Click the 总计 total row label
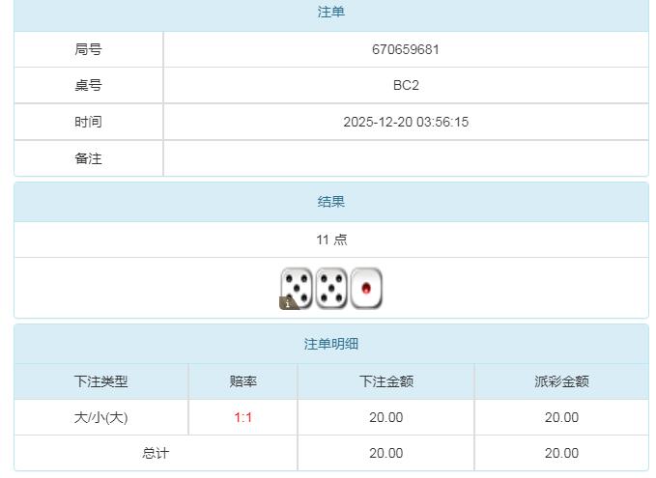This screenshot has height=478, width=656. tap(156, 453)
